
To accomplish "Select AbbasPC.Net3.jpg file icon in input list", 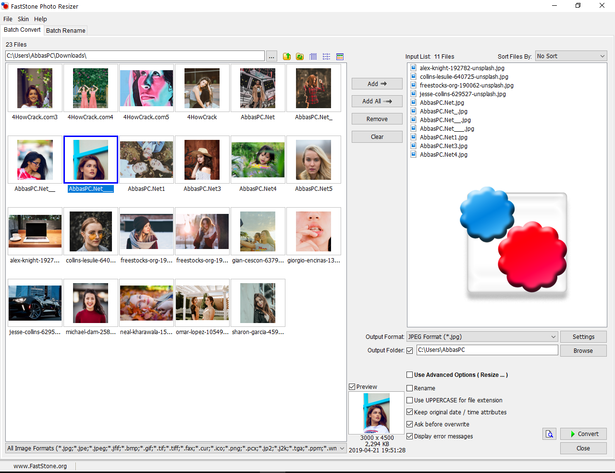I will [414, 146].
